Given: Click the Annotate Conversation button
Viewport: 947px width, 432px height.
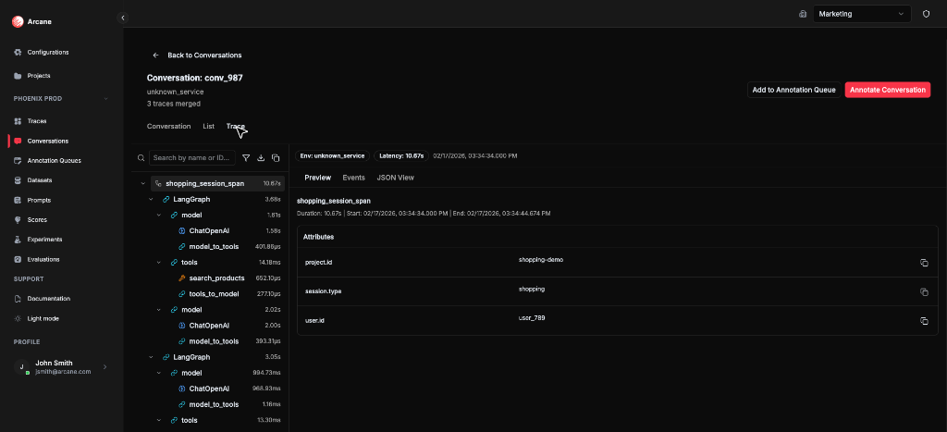Looking at the screenshot, I should point(887,90).
